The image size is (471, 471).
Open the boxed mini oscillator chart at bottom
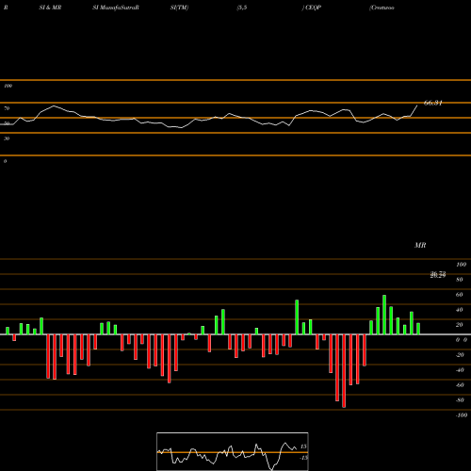coord(233,451)
